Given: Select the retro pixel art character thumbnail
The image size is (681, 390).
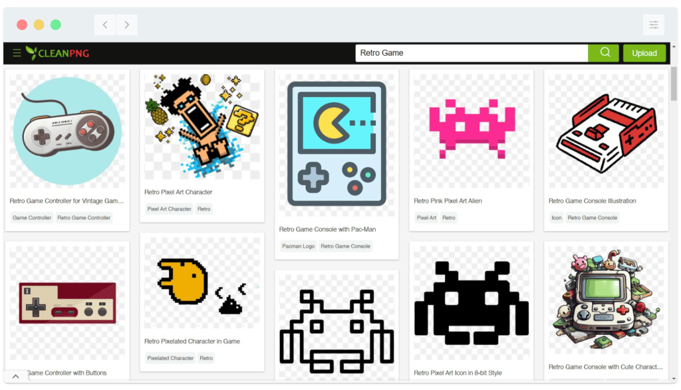Looking at the screenshot, I should click(x=202, y=126).
